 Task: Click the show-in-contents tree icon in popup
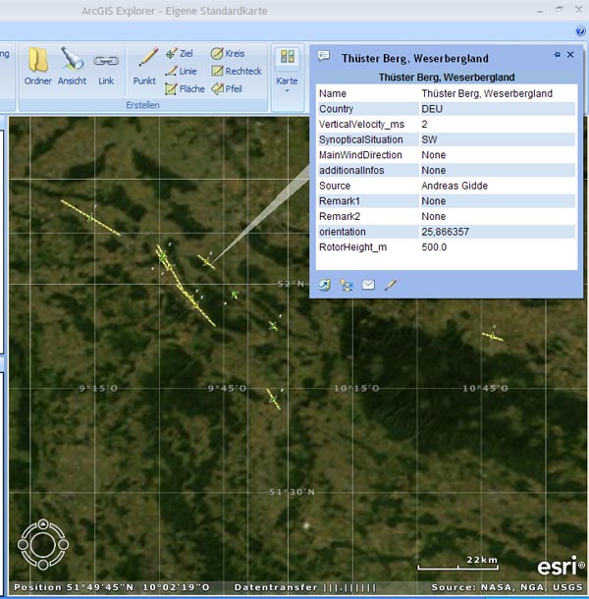(x=347, y=285)
